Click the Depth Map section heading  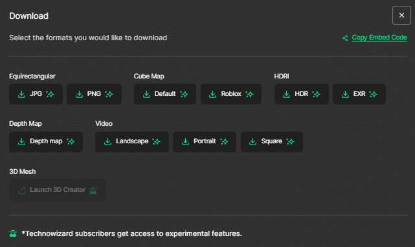pos(25,124)
